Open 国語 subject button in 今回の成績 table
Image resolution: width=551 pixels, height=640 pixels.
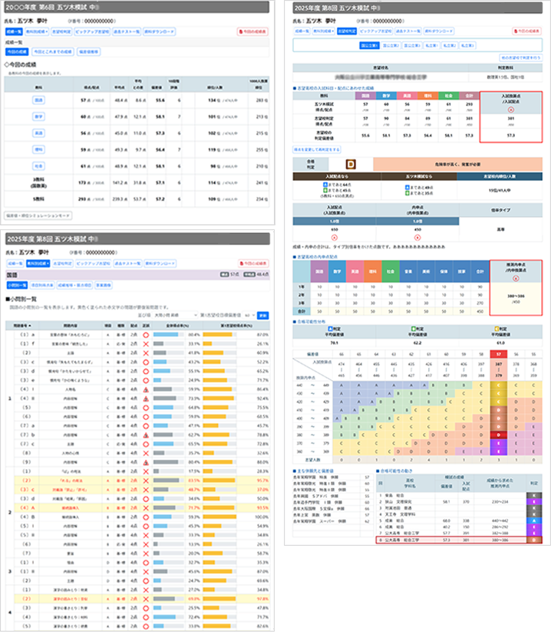pos(38,99)
